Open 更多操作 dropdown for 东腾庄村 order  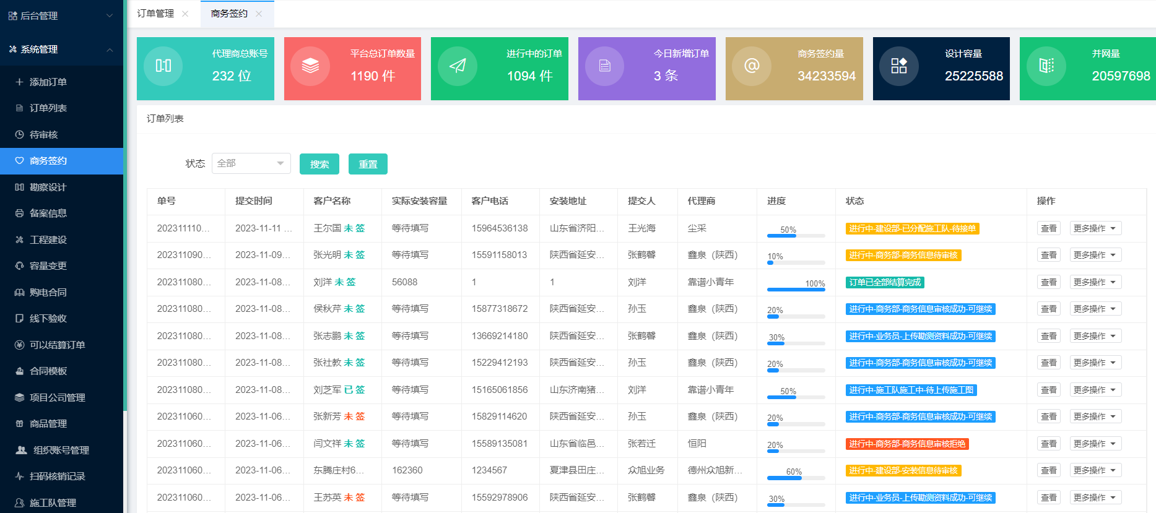click(x=1095, y=470)
